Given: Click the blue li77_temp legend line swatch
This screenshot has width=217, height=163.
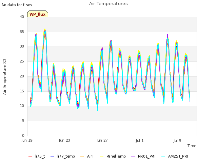Looking at the screenshot, I should click(52, 157).
